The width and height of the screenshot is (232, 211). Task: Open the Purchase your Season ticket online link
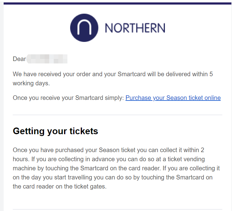point(173,98)
